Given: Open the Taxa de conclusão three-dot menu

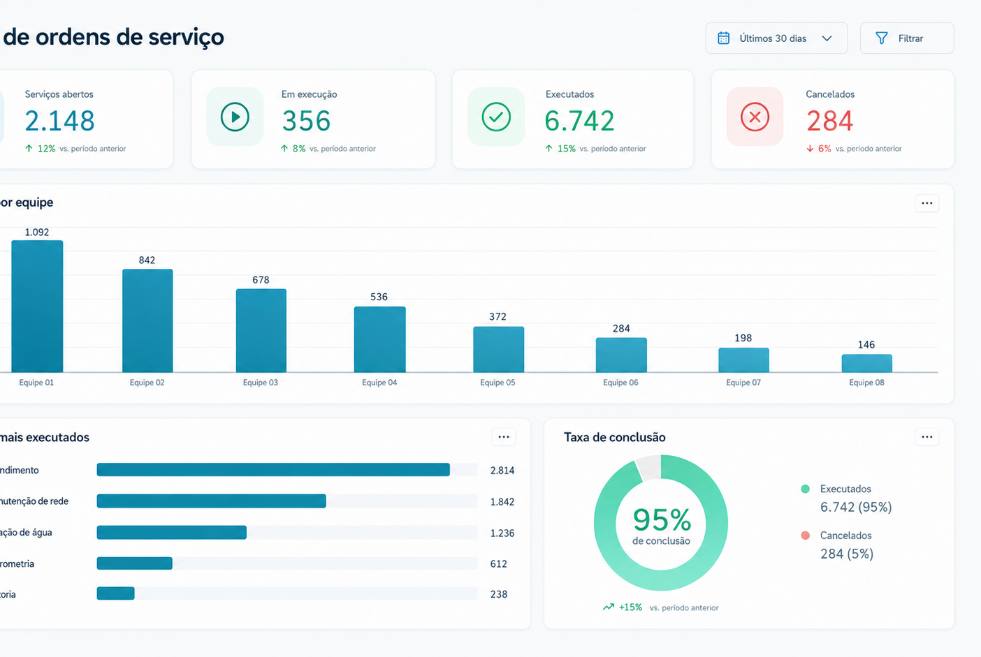Looking at the screenshot, I should pos(927,437).
